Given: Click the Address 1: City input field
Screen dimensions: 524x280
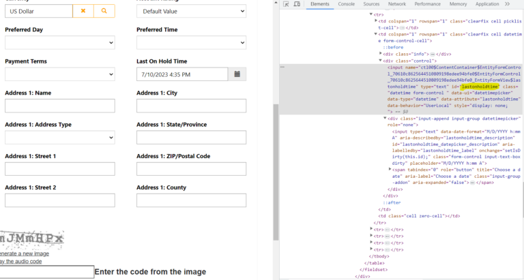Looking at the screenshot, I should [x=191, y=106].
